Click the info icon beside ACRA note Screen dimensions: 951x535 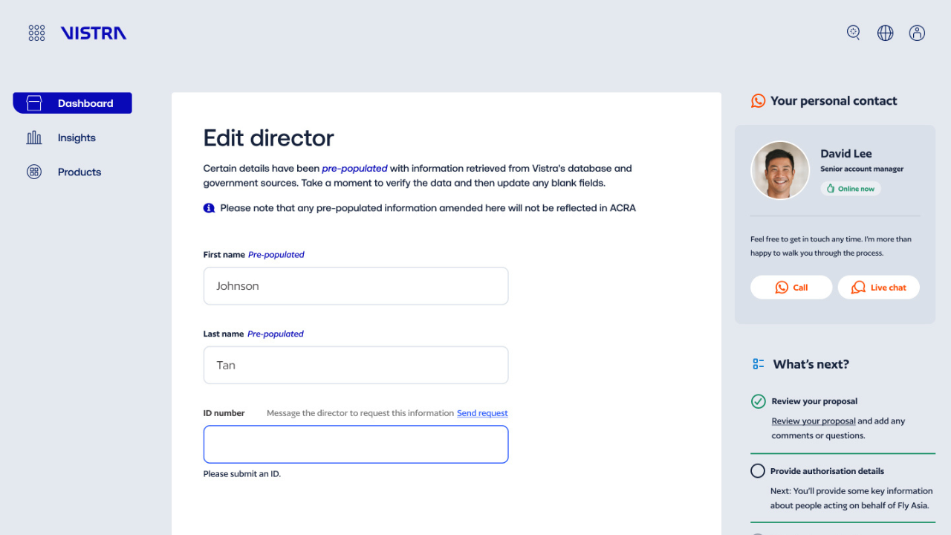tap(209, 208)
